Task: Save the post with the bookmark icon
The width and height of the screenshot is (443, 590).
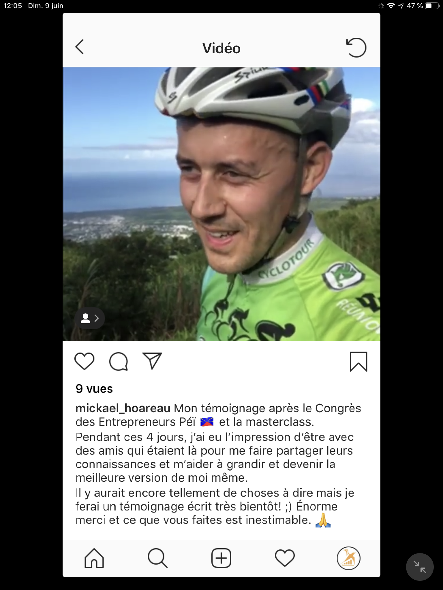Action: (x=358, y=362)
